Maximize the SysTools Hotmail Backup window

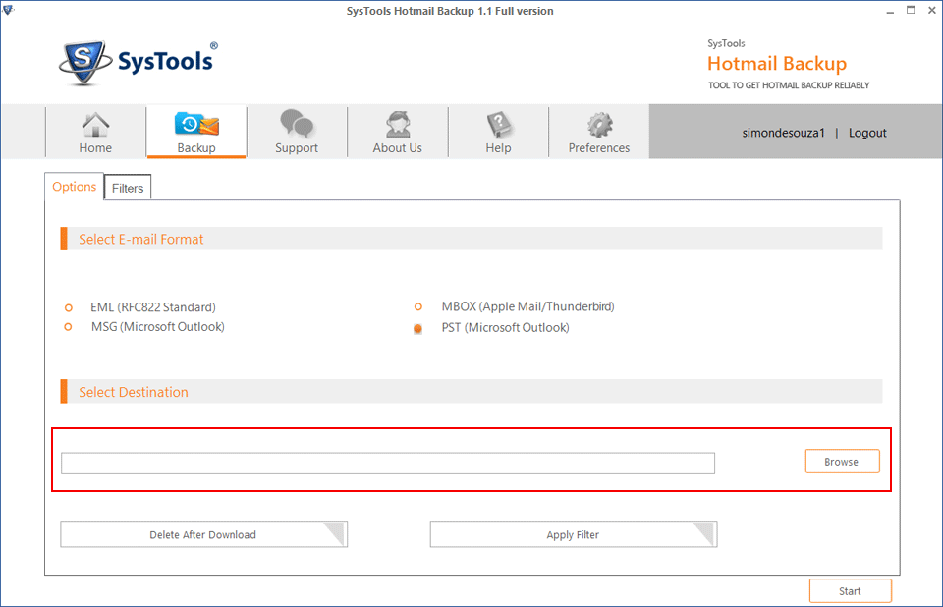pyautogui.click(x=912, y=10)
